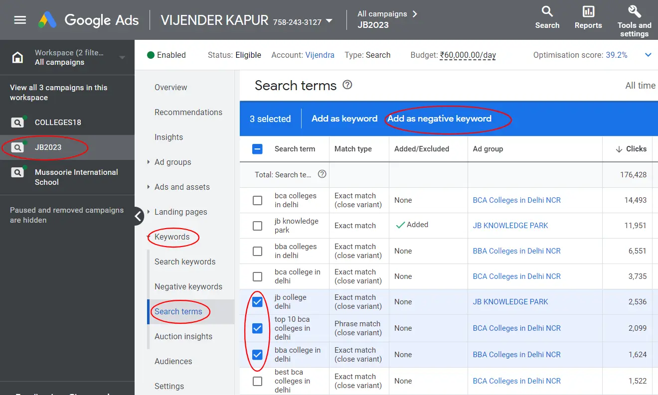Uncheck 'top 10 bca colleges in delhi'

tap(257, 328)
